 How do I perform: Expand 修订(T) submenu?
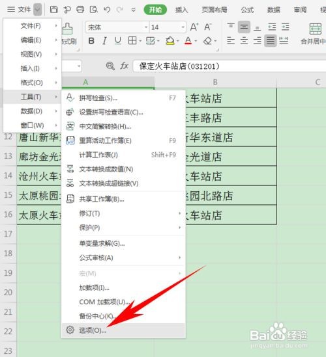coord(123,213)
